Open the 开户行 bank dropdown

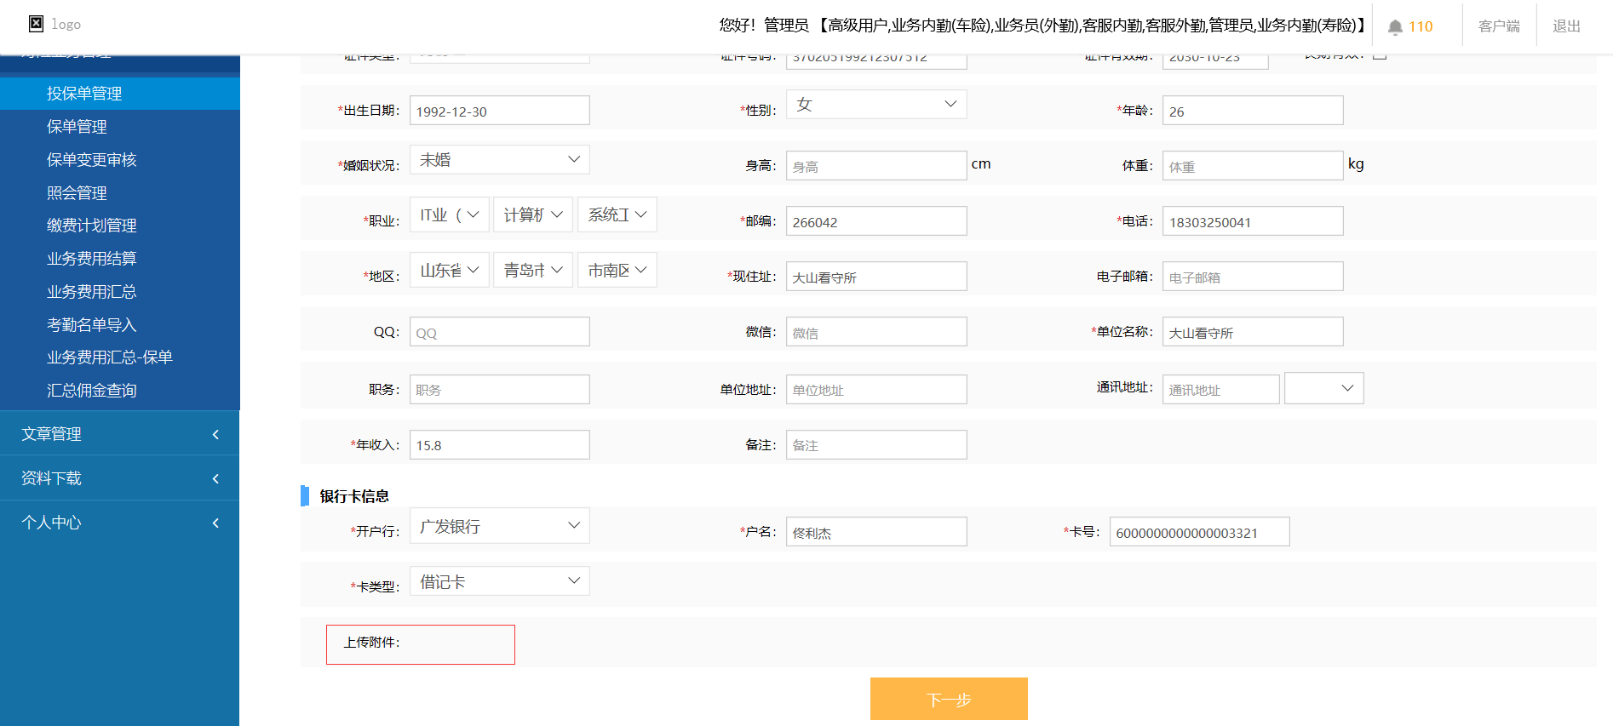point(499,527)
